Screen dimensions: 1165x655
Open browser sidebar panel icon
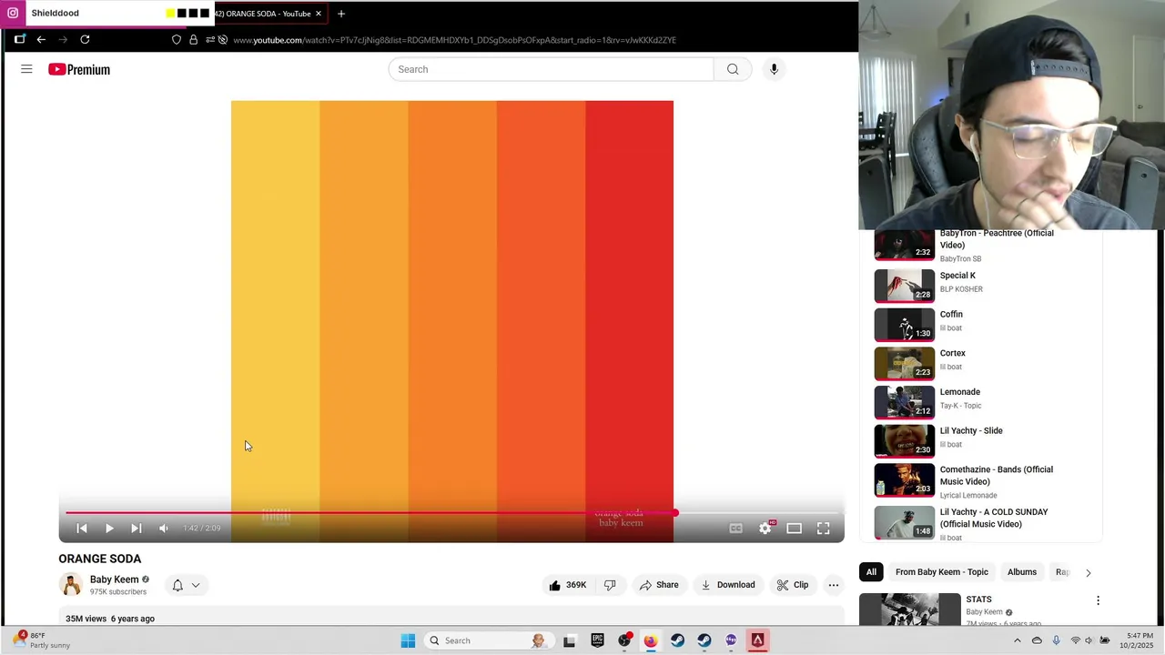point(19,40)
